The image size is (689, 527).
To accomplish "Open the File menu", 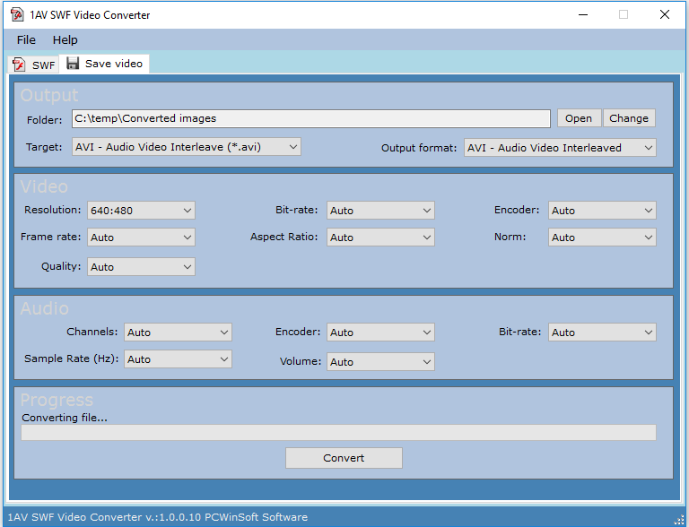I will point(26,40).
